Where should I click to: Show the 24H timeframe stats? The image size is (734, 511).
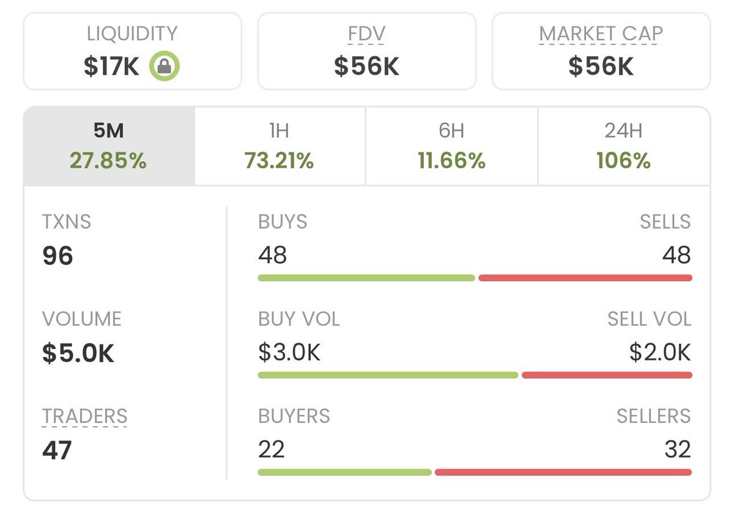coord(624,146)
